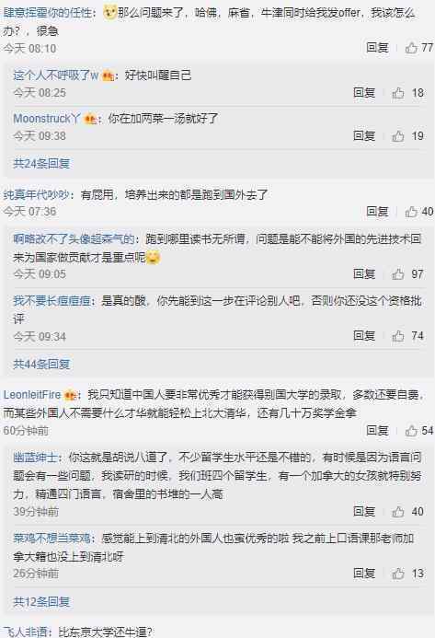Viewport: 435px width, 638px height.
Task: Expand all 24 replies (共24条回复)
Action: 41,164
